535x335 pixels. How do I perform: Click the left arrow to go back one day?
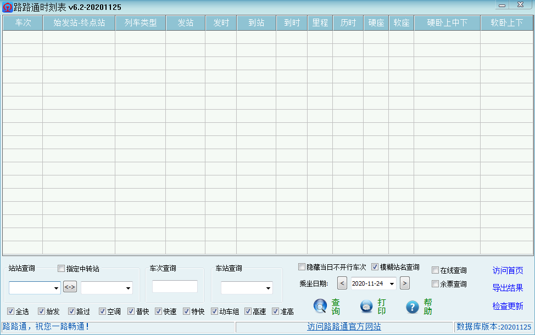pyautogui.click(x=342, y=283)
